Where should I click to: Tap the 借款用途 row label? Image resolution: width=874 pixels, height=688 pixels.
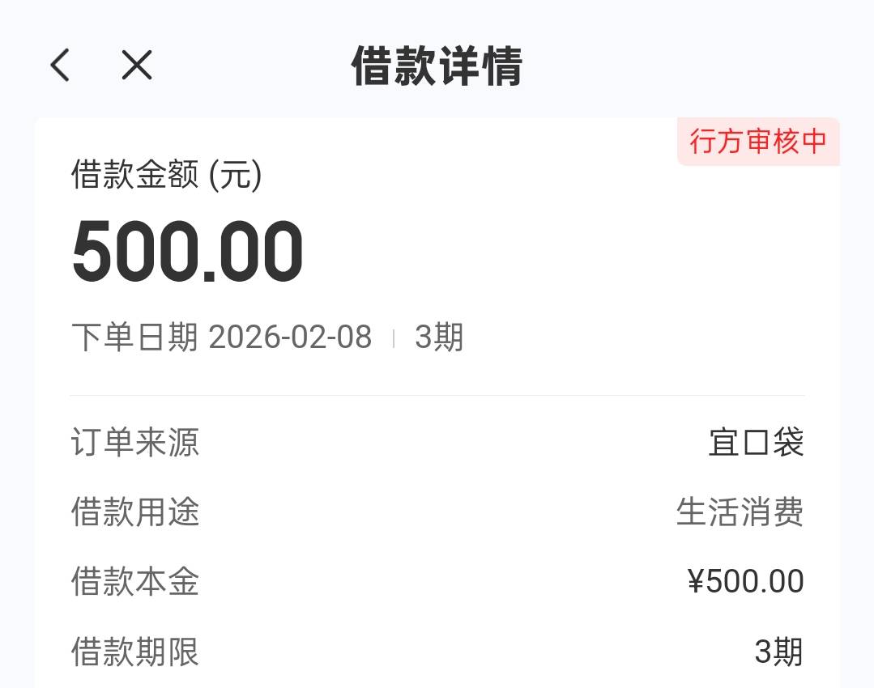coord(134,512)
